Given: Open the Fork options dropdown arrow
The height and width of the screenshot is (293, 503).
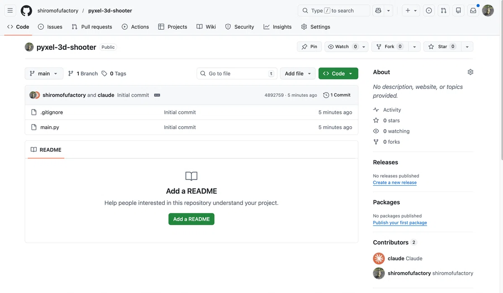Looking at the screenshot, I should [x=414, y=47].
